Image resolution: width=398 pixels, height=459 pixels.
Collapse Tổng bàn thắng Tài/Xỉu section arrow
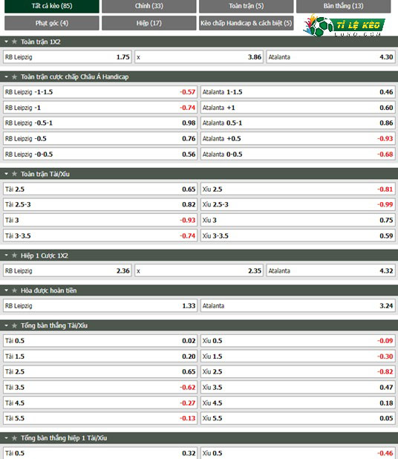point(6,325)
